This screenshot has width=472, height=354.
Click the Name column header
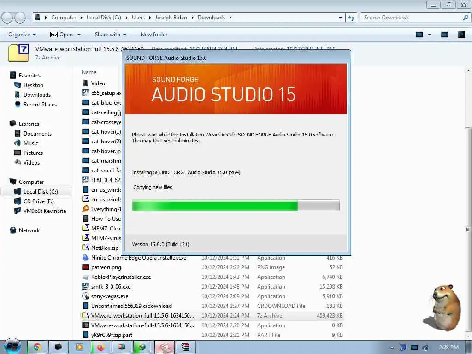pyautogui.click(x=89, y=72)
